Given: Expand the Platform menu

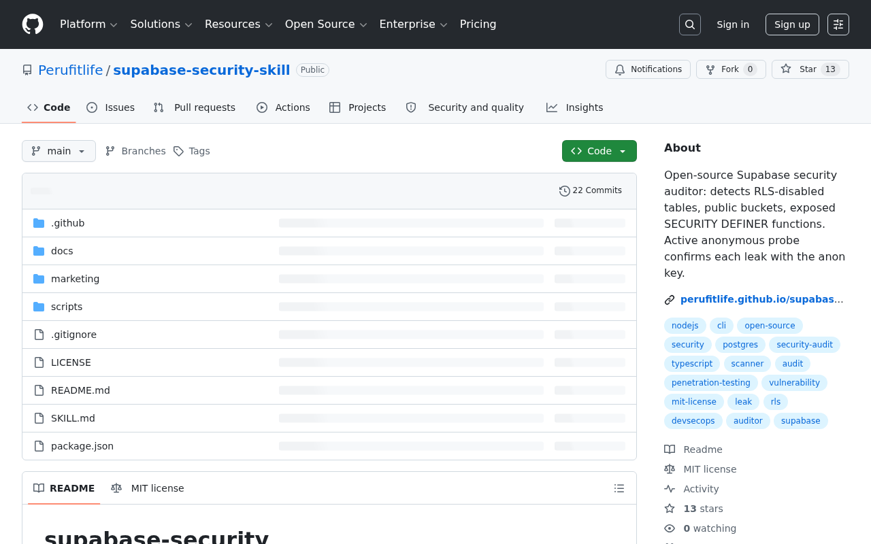Looking at the screenshot, I should point(88,24).
